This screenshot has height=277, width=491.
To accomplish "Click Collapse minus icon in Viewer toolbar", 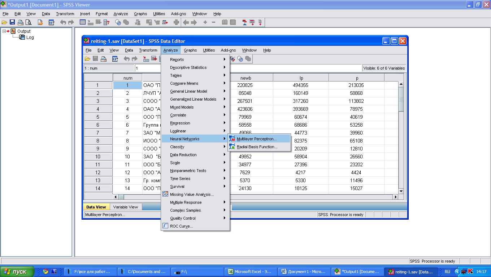I will point(213,22).
